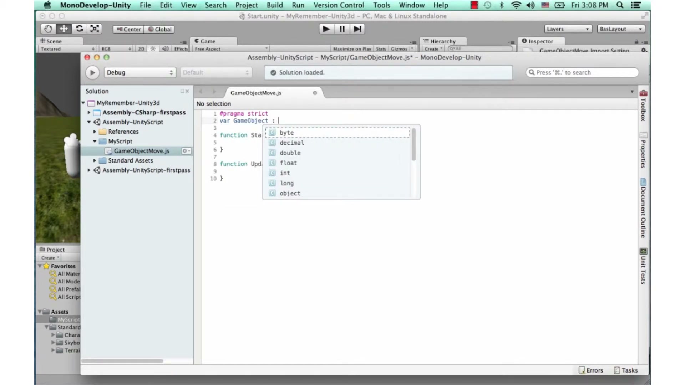
Task: Open Textured draw mode dropdown
Action: pos(67,49)
